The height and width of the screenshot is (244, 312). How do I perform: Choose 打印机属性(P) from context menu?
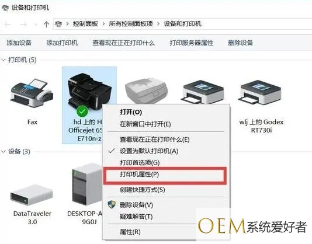[x=165, y=175]
